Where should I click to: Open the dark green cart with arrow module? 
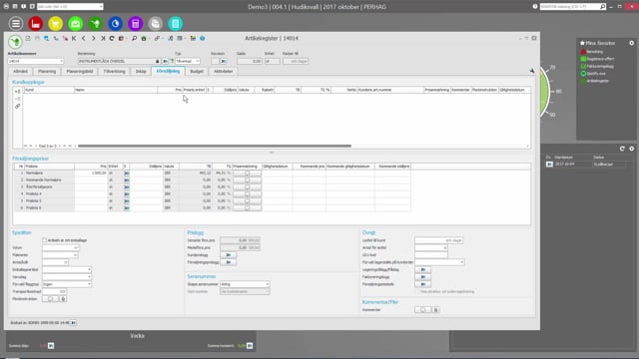[x=96, y=24]
